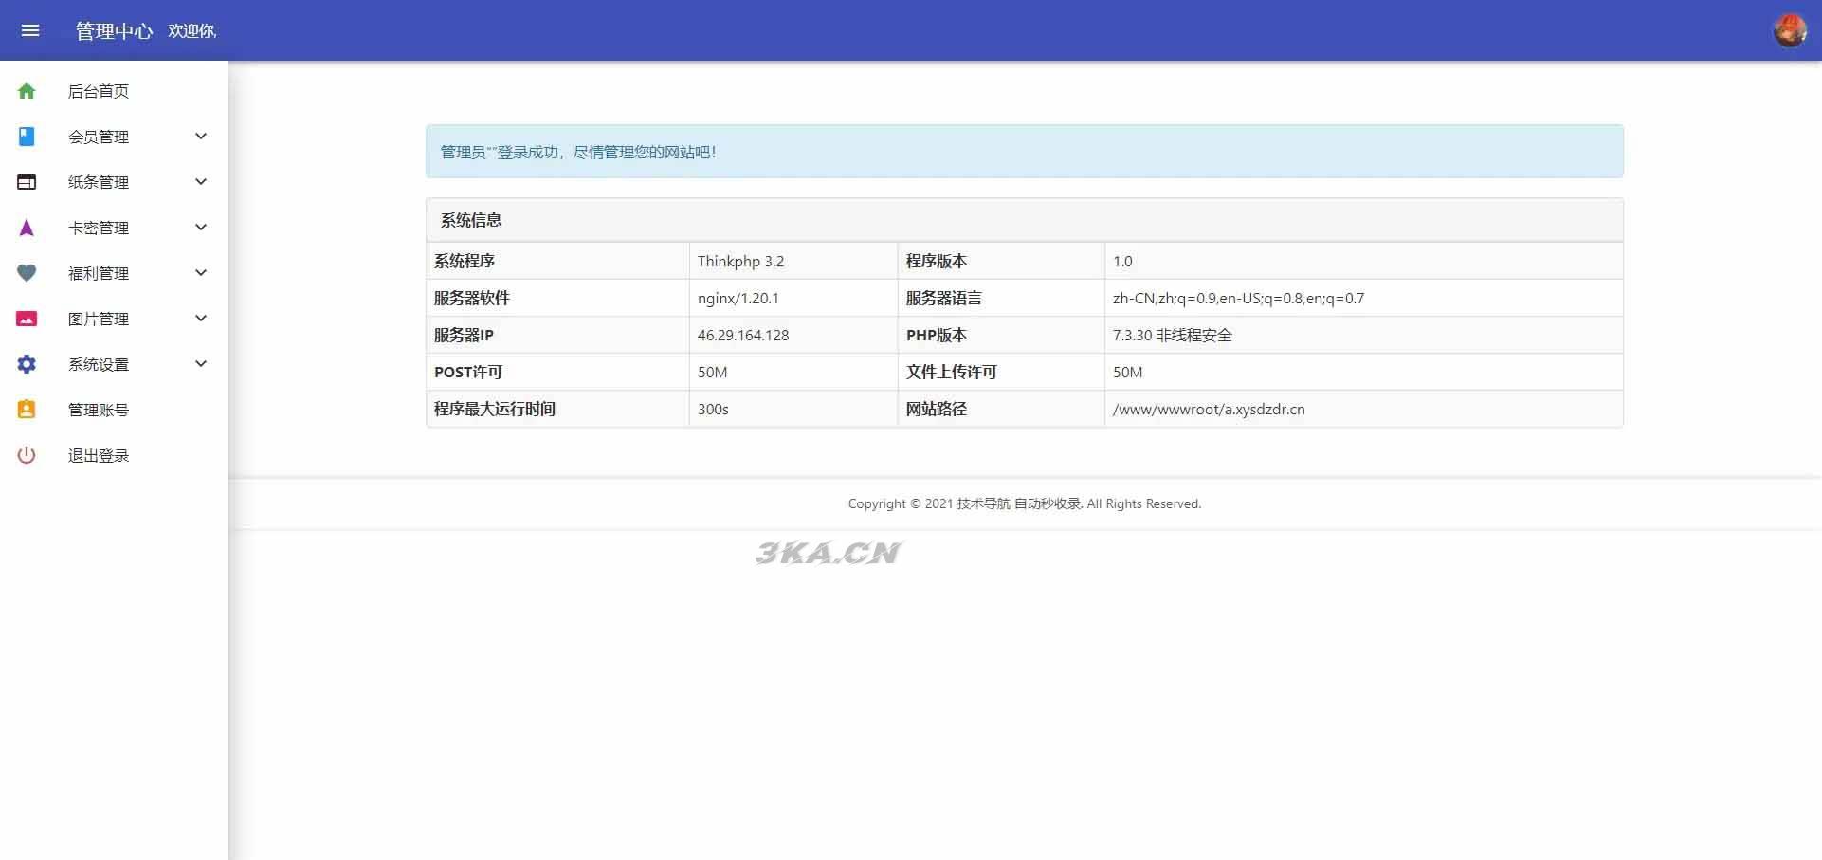Screen dimensions: 1822x860
Task: Click the gear system settings icon
Action: tap(27, 364)
